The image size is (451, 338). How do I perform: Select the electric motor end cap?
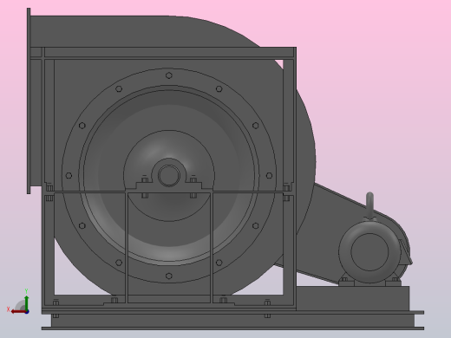tap(369, 252)
